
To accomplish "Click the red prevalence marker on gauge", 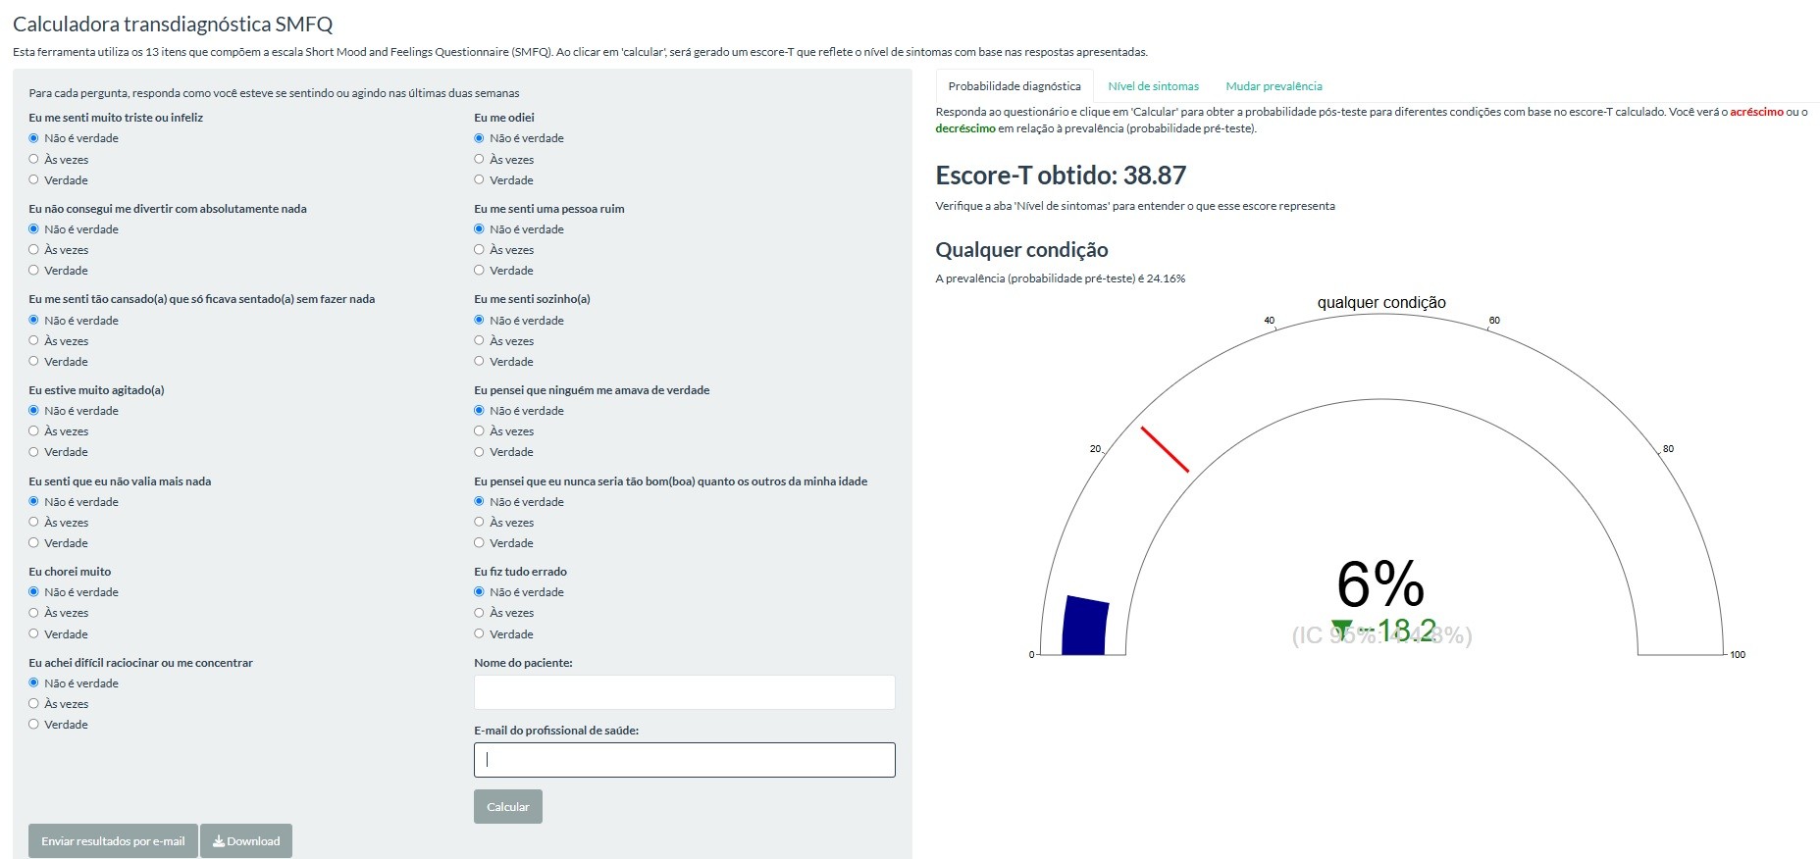I will pos(1165,449).
